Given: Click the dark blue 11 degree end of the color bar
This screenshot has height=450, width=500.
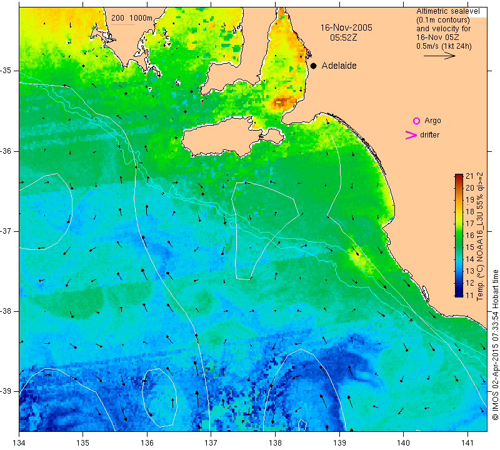Looking at the screenshot, I should (x=459, y=294).
